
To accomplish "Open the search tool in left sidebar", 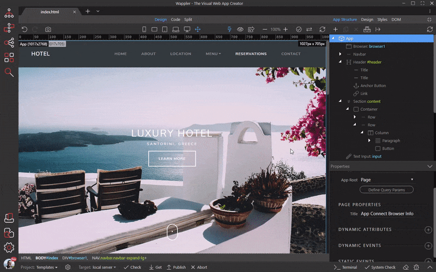I will pyautogui.click(x=9, y=72).
